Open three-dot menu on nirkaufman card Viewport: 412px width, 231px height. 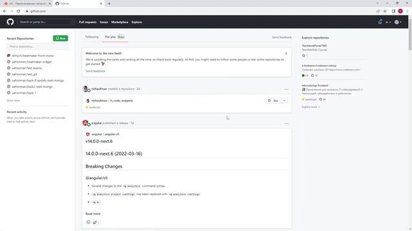[286, 89]
